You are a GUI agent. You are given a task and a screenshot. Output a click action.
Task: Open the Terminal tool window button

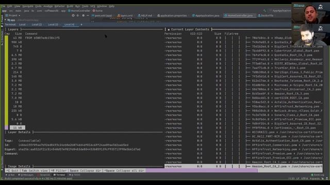tap(59, 175)
